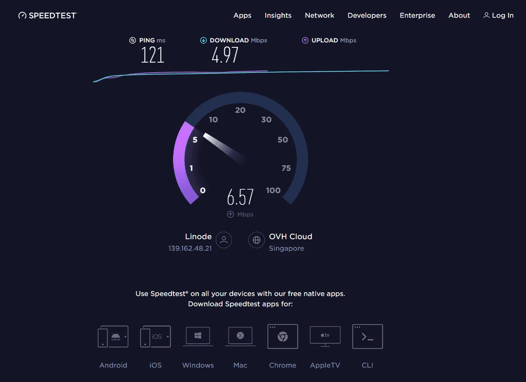
Task: Click the user icon beside Log In
Action: click(486, 15)
